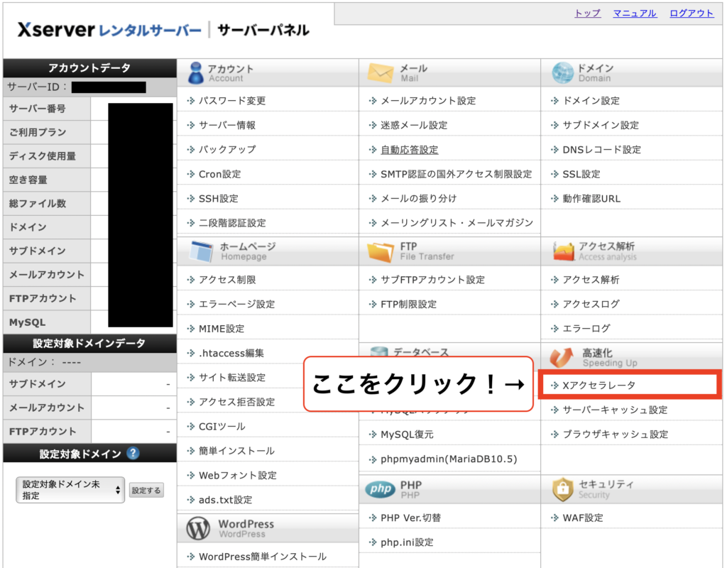Open パスワード変更 in Account
Viewport: 727px width, 568px height.
(x=232, y=101)
